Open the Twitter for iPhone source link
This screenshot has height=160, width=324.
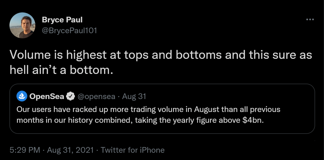click(133, 150)
